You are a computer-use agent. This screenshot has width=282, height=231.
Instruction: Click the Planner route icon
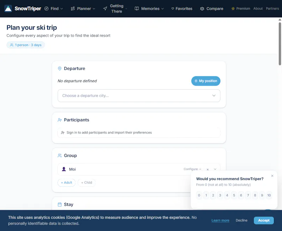(73, 8)
